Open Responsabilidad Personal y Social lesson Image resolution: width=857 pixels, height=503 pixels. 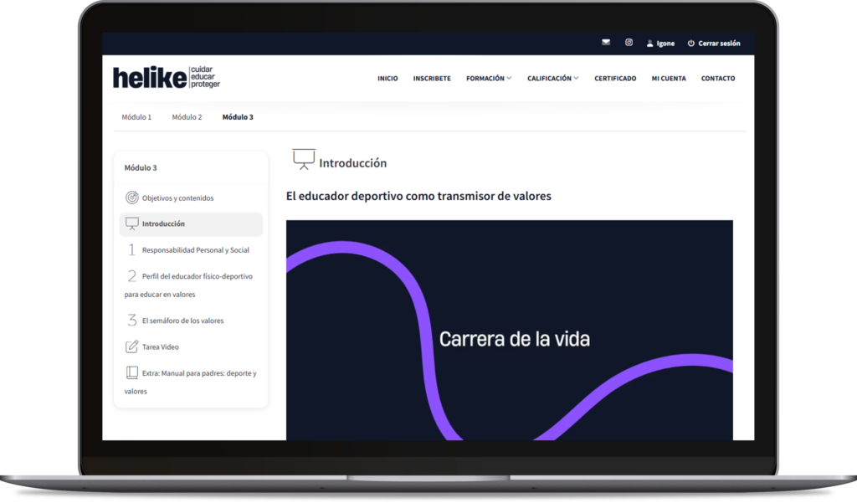(x=195, y=250)
